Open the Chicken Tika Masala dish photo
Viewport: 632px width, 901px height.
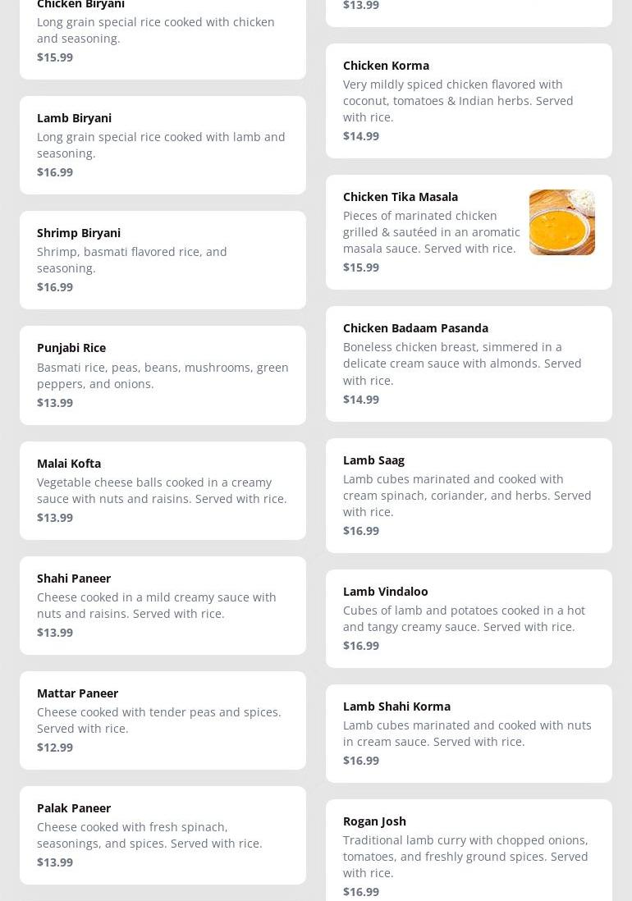point(561,222)
